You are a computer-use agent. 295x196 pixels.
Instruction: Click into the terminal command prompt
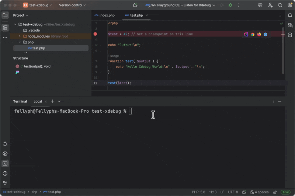130,111
